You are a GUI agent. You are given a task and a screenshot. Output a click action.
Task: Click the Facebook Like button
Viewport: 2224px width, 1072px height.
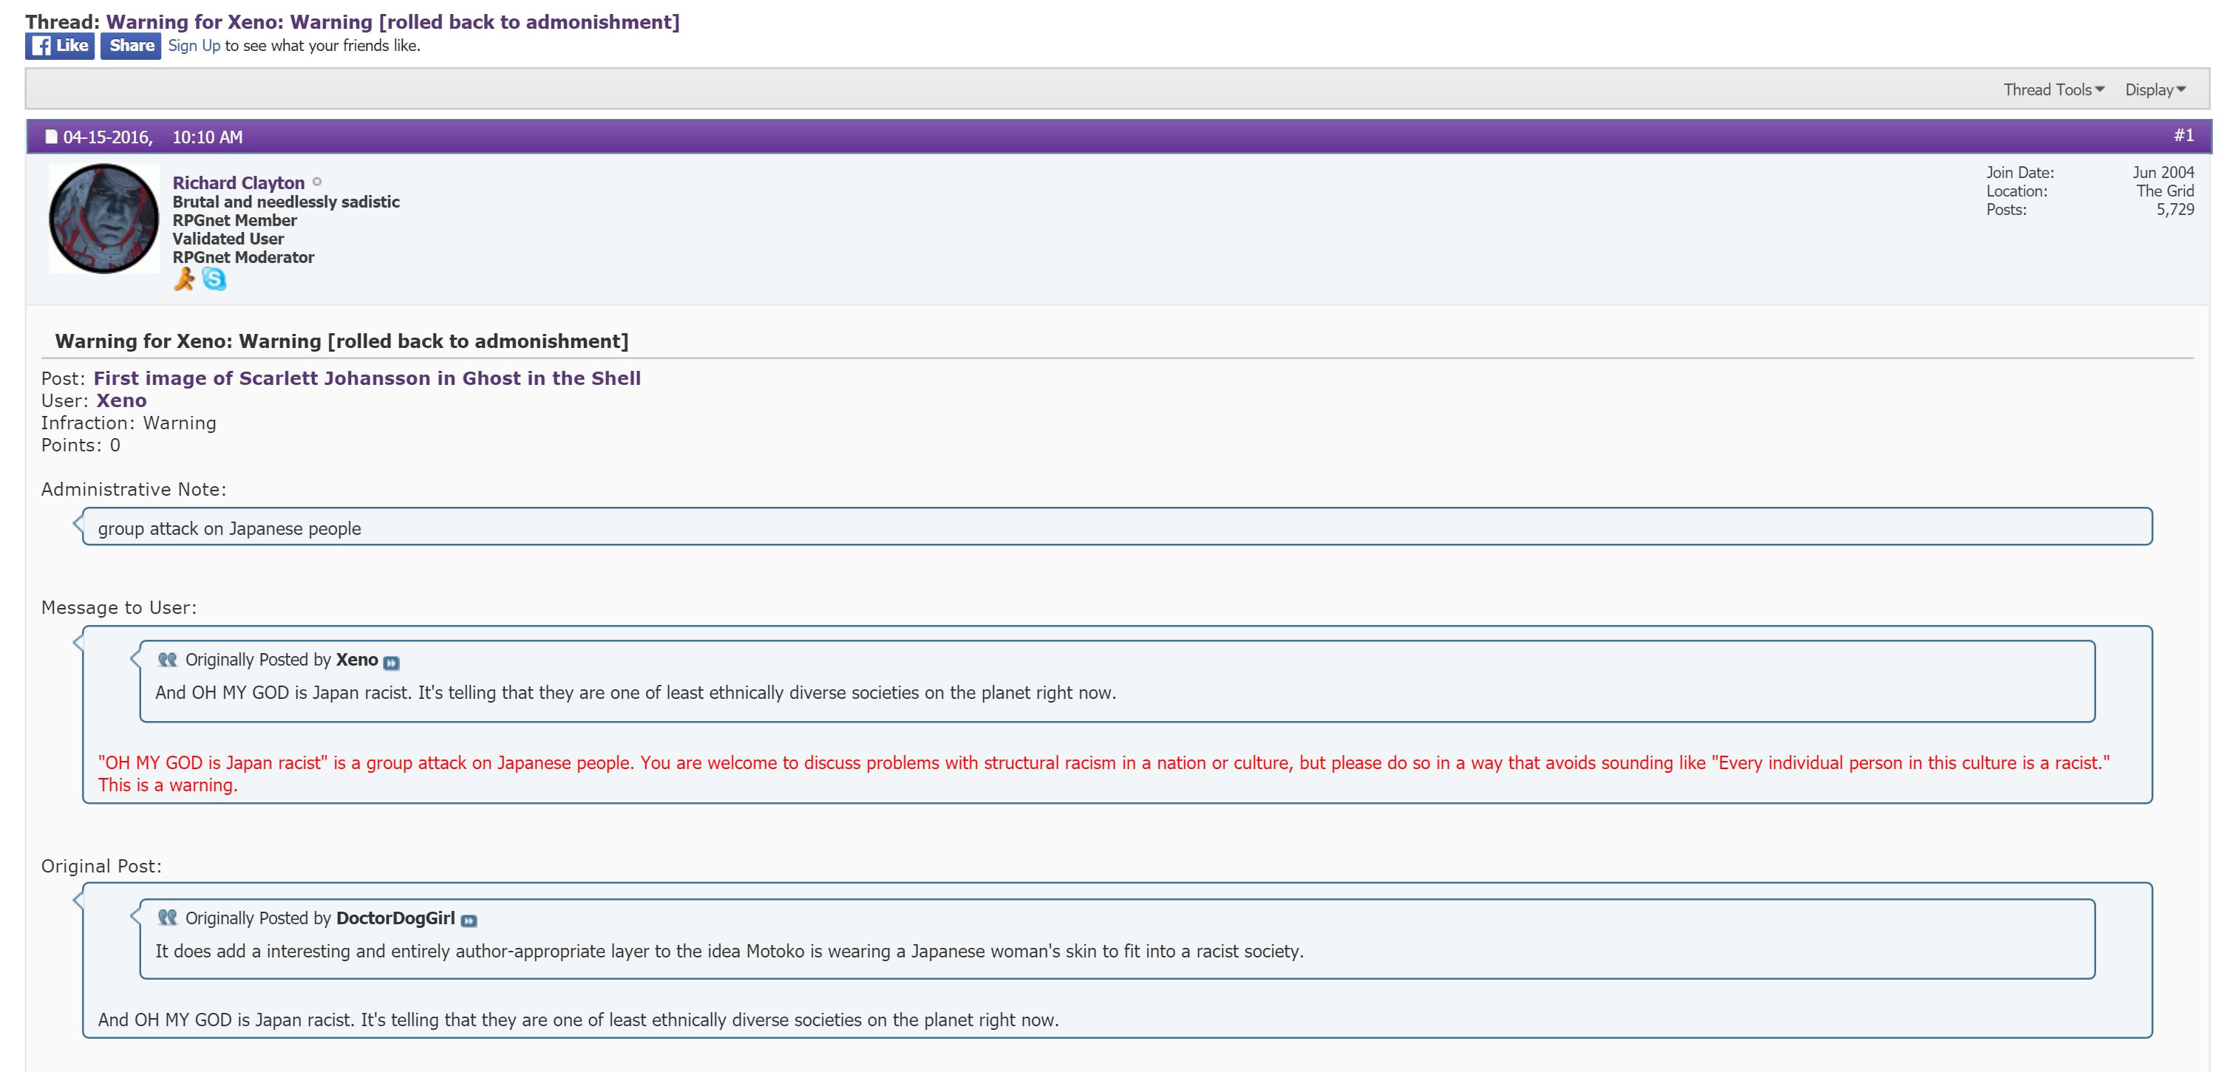click(x=60, y=46)
